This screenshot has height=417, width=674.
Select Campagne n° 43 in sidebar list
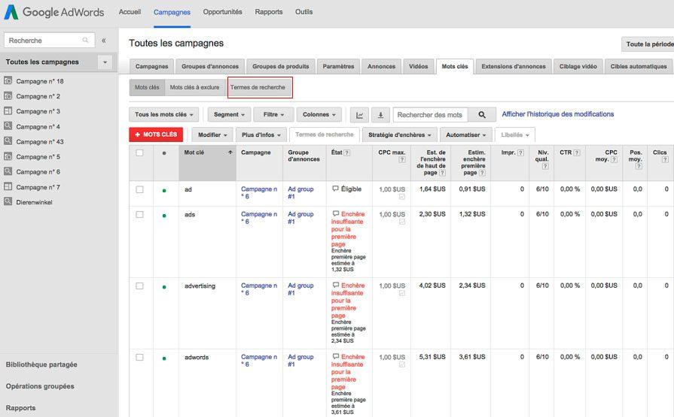pos(40,141)
